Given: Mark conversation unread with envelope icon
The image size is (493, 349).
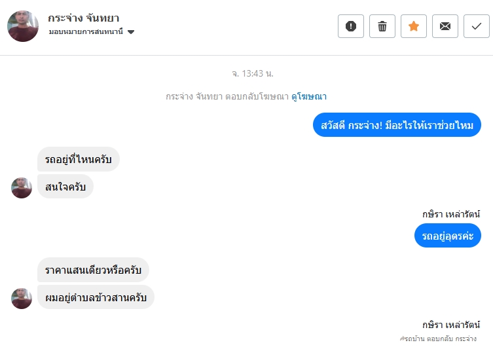Looking at the screenshot, I should (445, 26).
